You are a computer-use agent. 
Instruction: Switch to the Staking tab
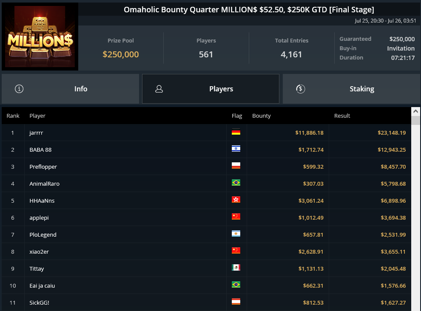pyautogui.click(x=351, y=89)
